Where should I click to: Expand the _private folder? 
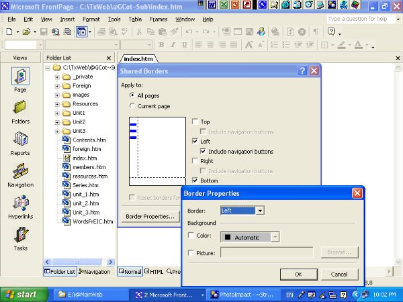(57, 77)
